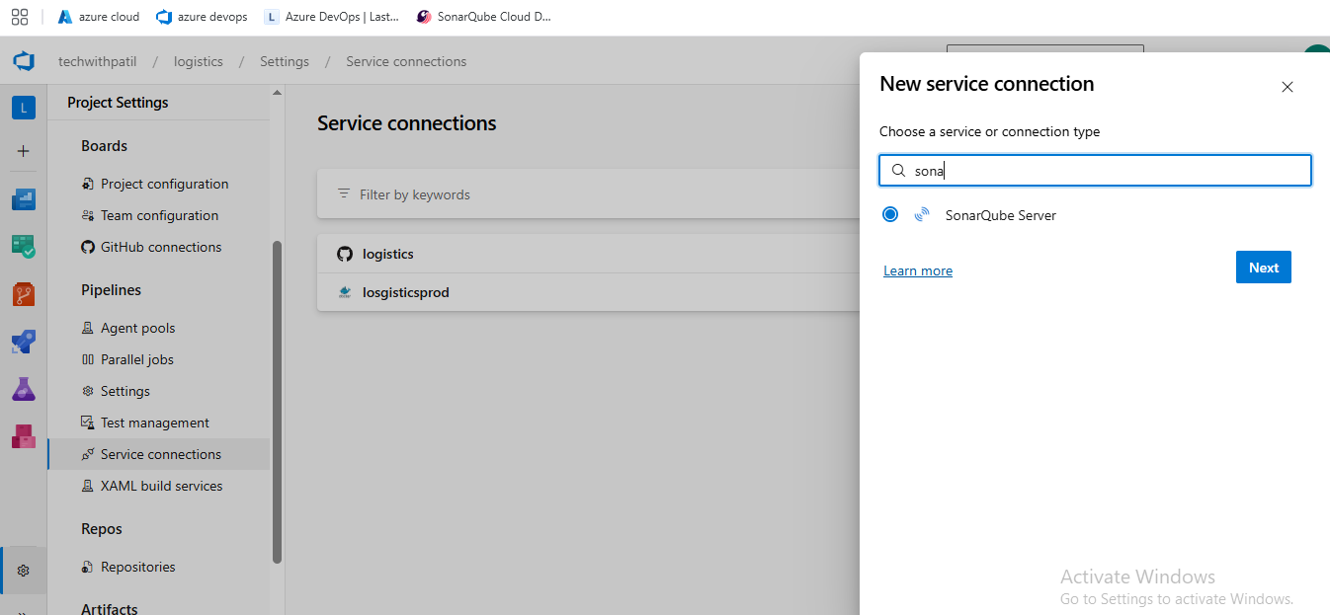Open Azure DevOps home logo
The height and width of the screenshot is (615, 1330).
tap(24, 61)
